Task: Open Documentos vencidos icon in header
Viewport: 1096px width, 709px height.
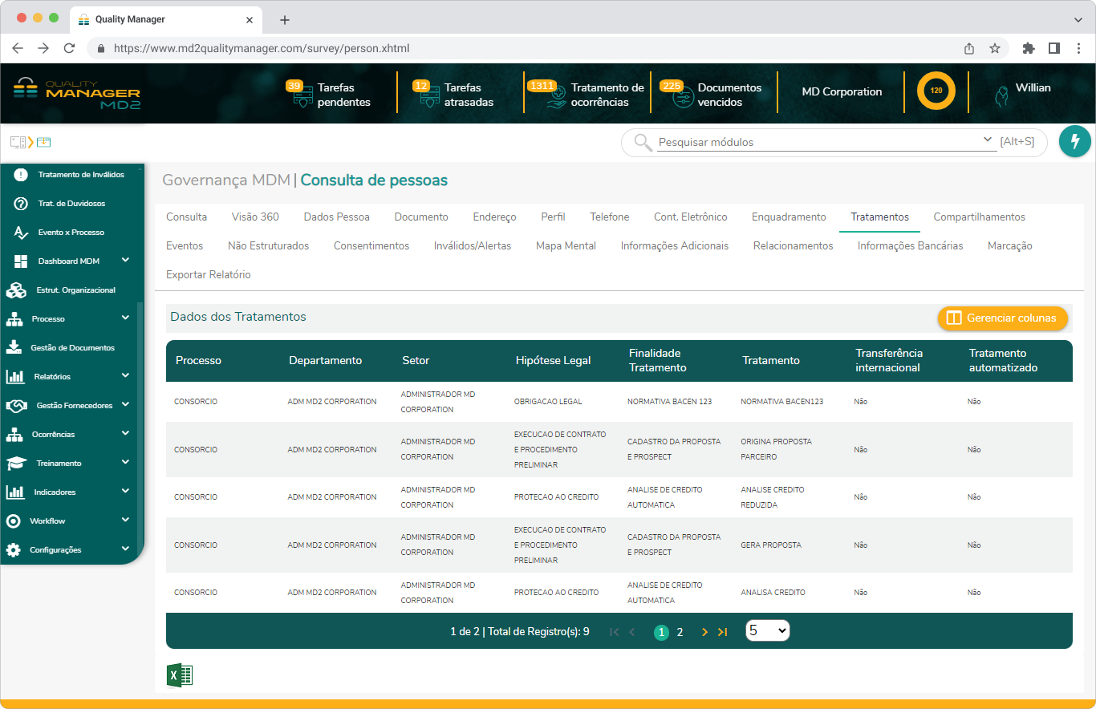Action: pos(682,97)
